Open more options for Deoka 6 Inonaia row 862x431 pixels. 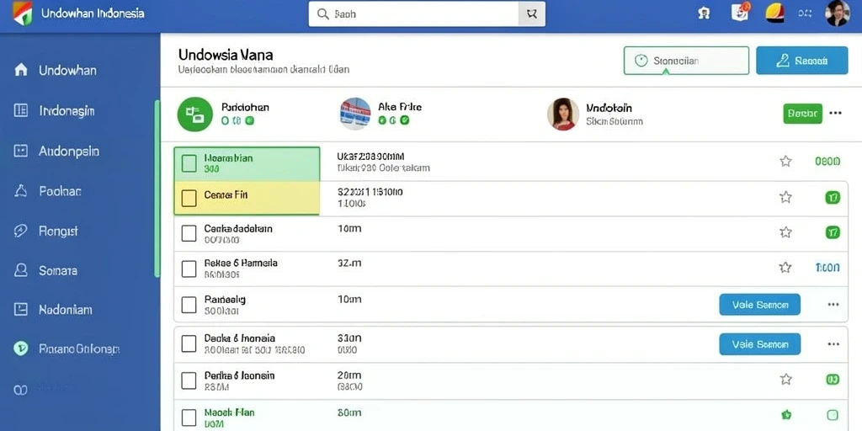tap(833, 344)
